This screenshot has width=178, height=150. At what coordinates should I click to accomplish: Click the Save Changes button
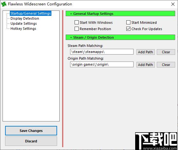[x=31, y=131]
